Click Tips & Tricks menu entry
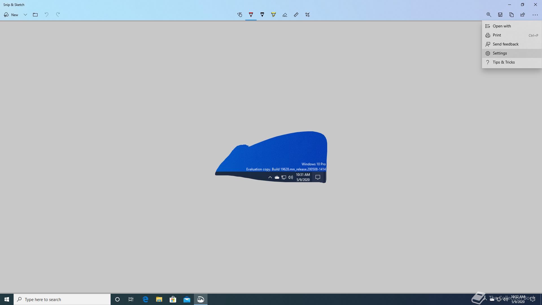Viewport: 542px width, 305px height. [504, 62]
